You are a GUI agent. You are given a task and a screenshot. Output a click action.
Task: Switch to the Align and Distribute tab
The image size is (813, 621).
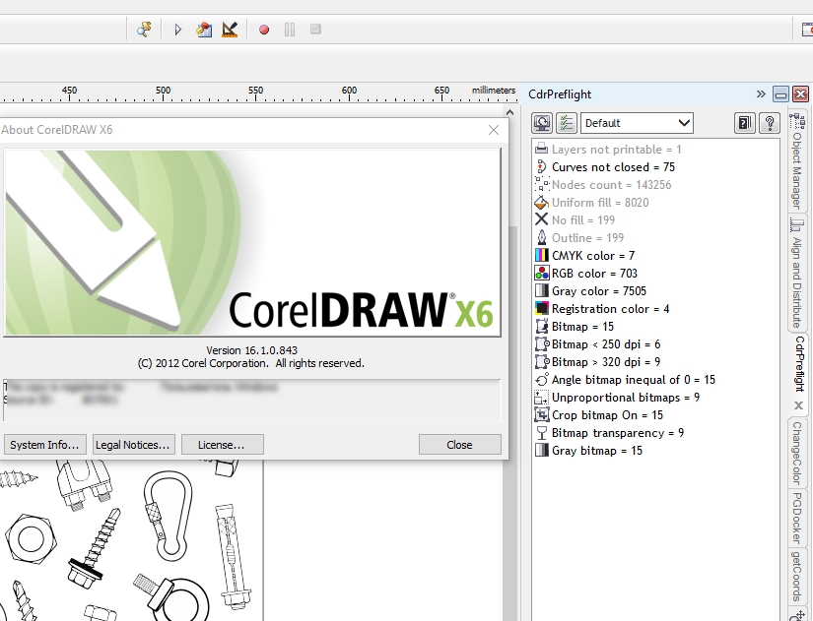pyautogui.click(x=797, y=273)
